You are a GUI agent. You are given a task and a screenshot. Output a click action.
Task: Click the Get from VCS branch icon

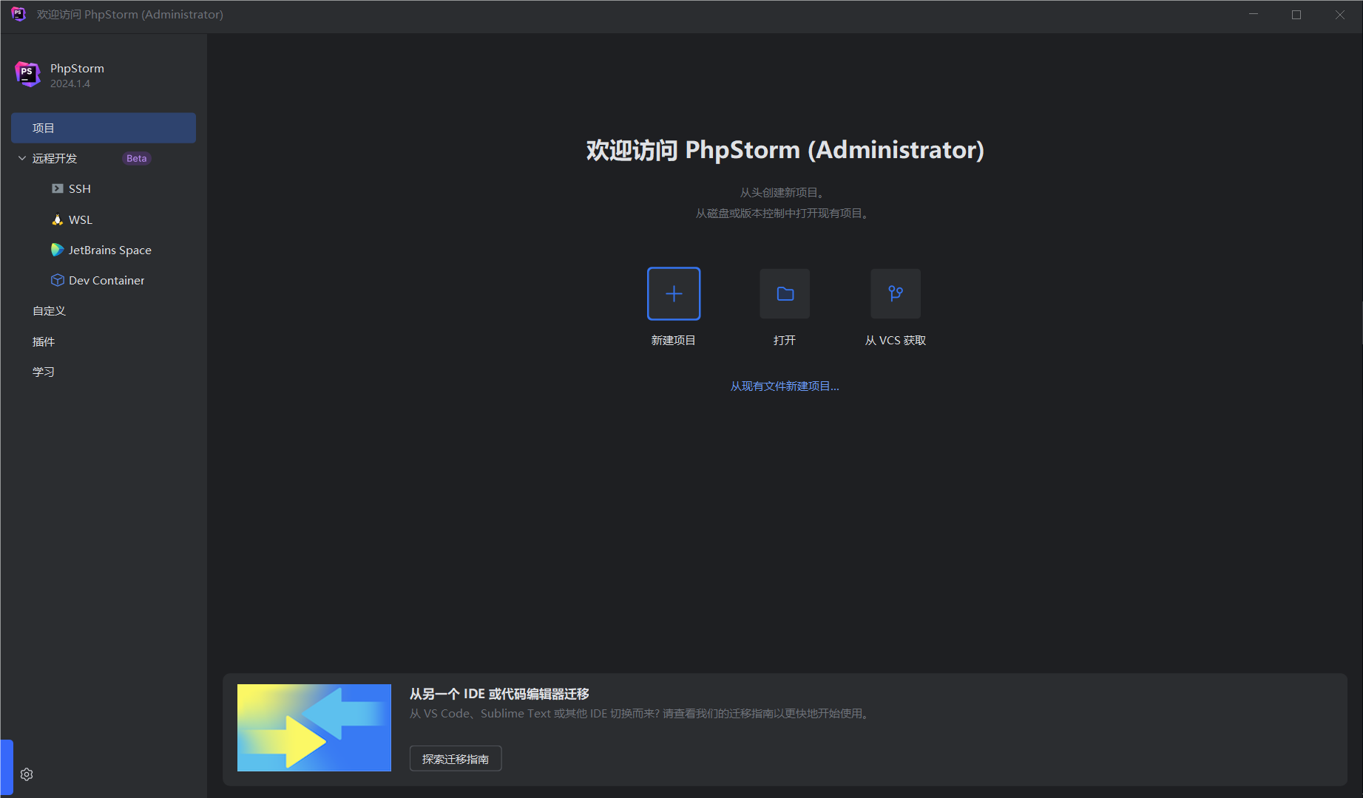(x=896, y=294)
